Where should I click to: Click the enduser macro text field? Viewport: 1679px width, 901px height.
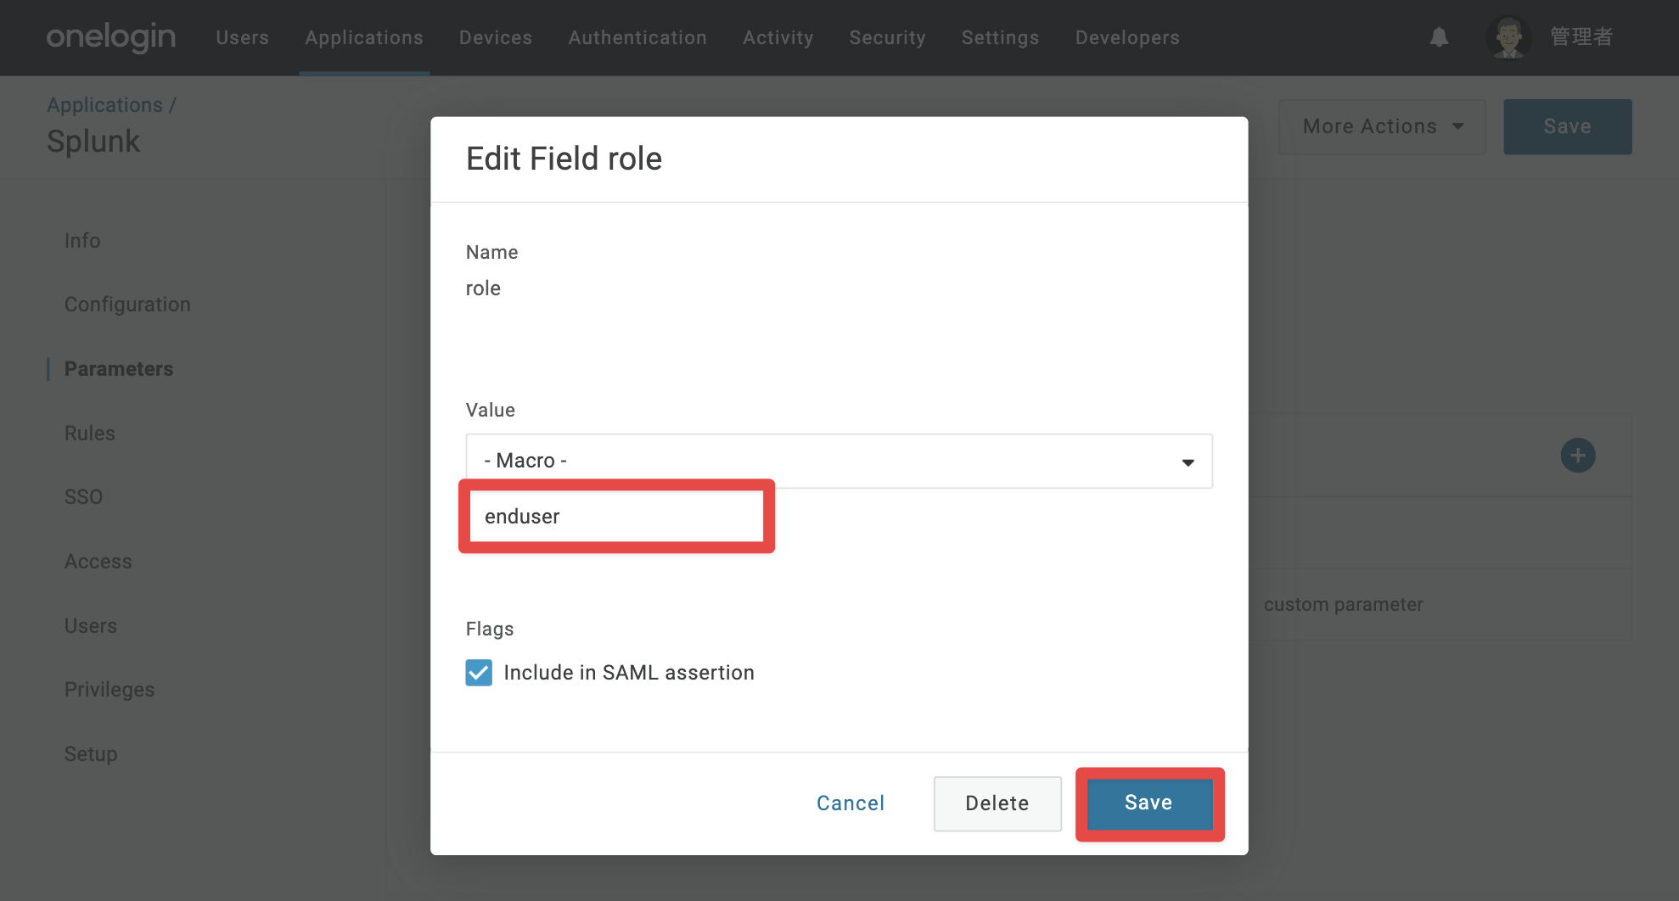[x=617, y=517]
